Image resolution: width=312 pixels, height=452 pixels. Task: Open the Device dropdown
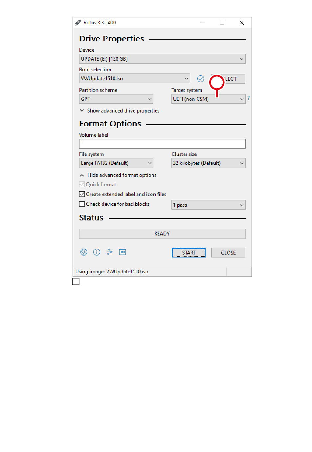pyautogui.click(x=162, y=59)
